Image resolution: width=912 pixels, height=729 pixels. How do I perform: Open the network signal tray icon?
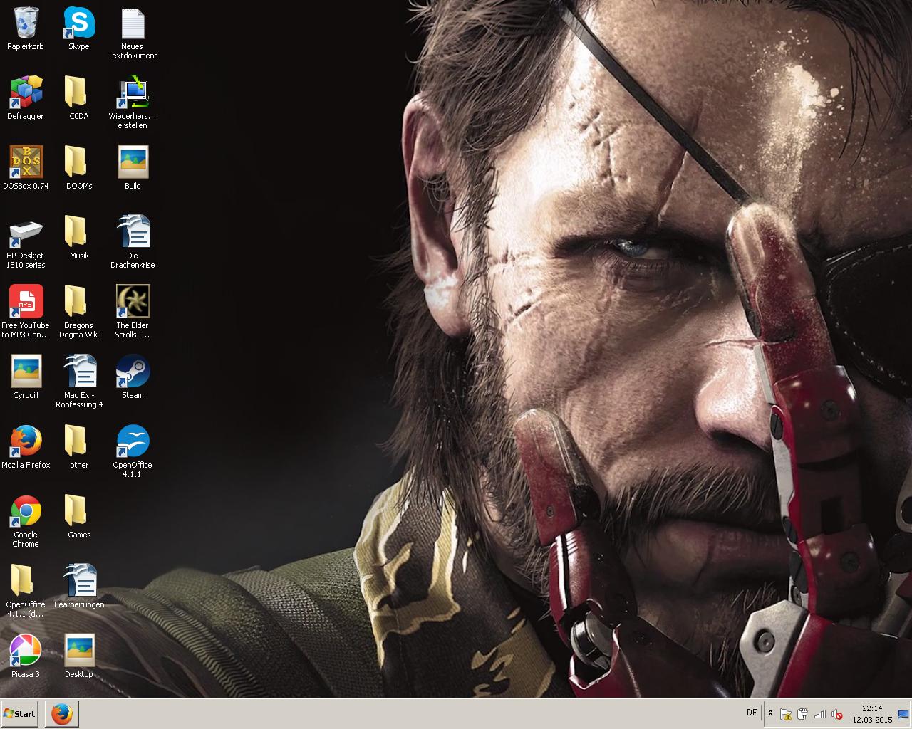tap(820, 714)
